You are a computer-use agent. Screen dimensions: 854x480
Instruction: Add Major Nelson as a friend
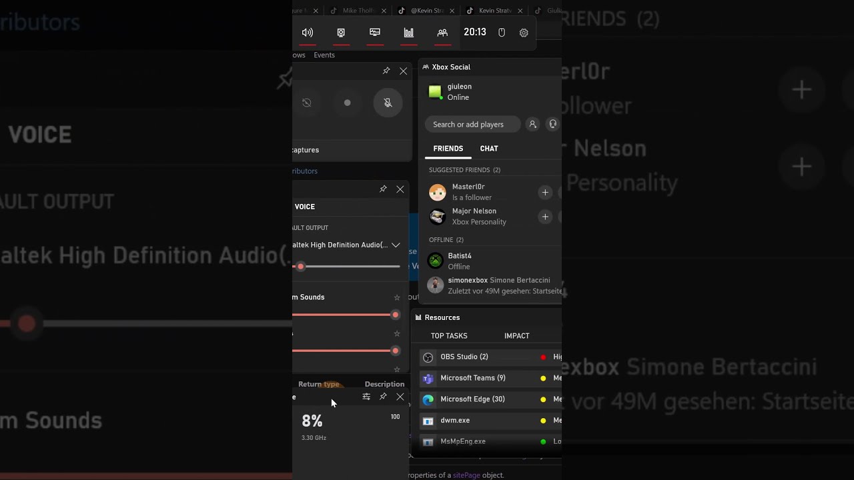point(545,217)
